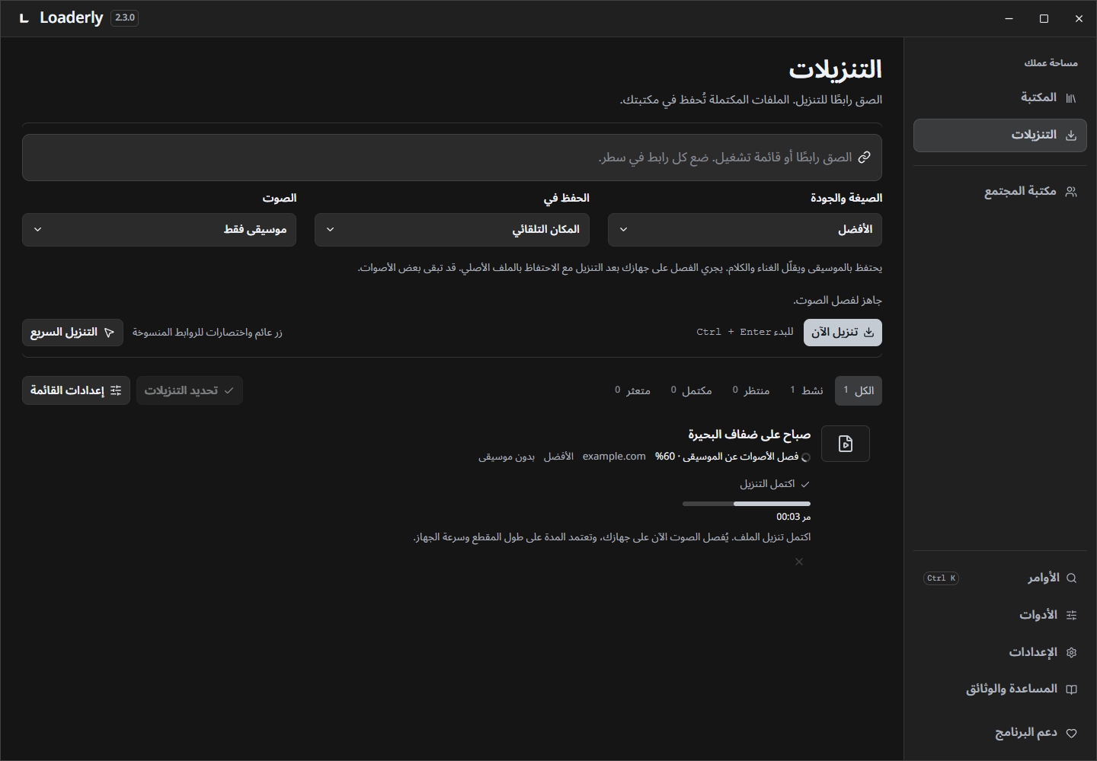
Task: Click the الأفضل tag on download row
Action: (x=558, y=457)
